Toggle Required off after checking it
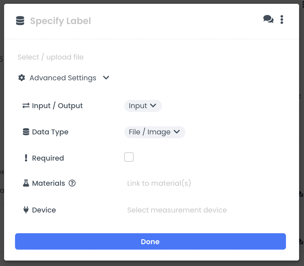 129,157
